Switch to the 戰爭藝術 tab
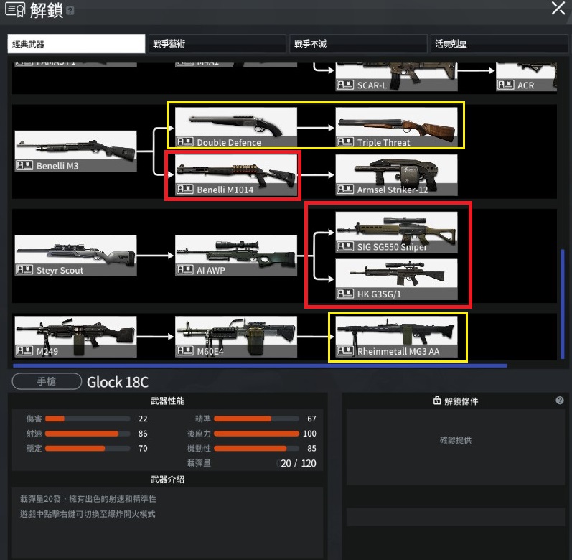Image resolution: width=572 pixels, height=560 pixels. click(217, 44)
